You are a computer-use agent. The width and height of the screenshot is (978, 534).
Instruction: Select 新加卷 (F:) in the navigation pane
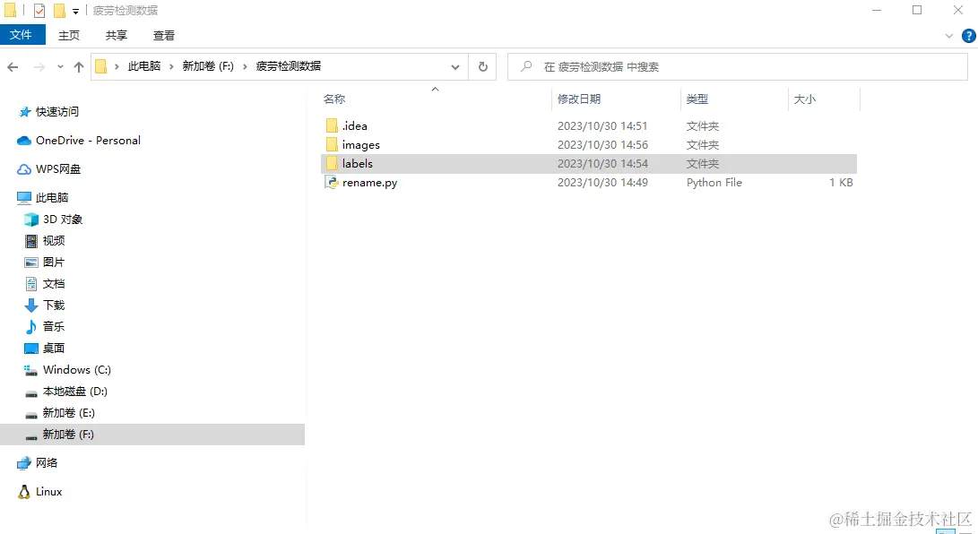click(152, 435)
